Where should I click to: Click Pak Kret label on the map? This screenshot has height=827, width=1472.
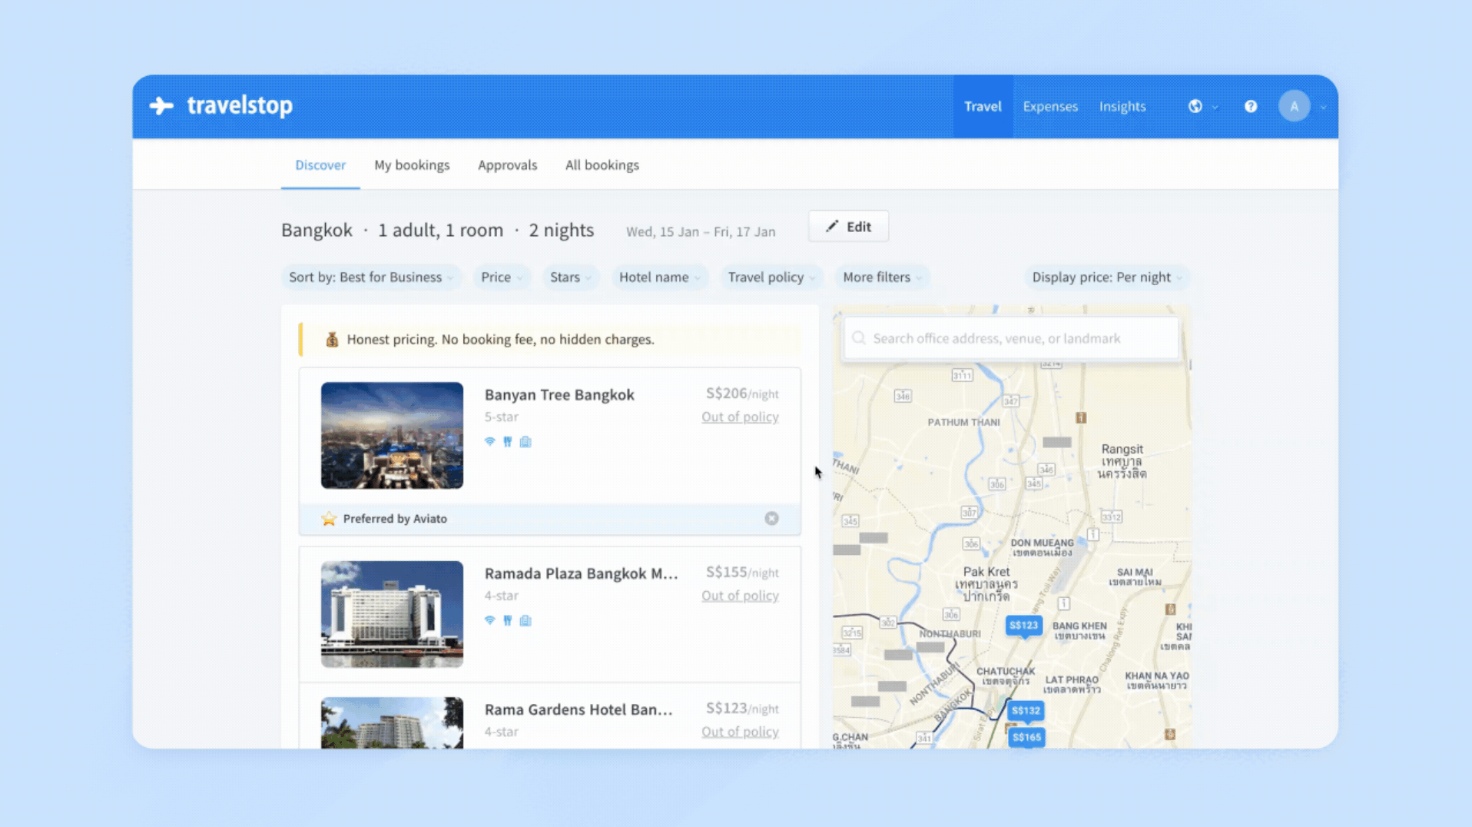coord(986,571)
